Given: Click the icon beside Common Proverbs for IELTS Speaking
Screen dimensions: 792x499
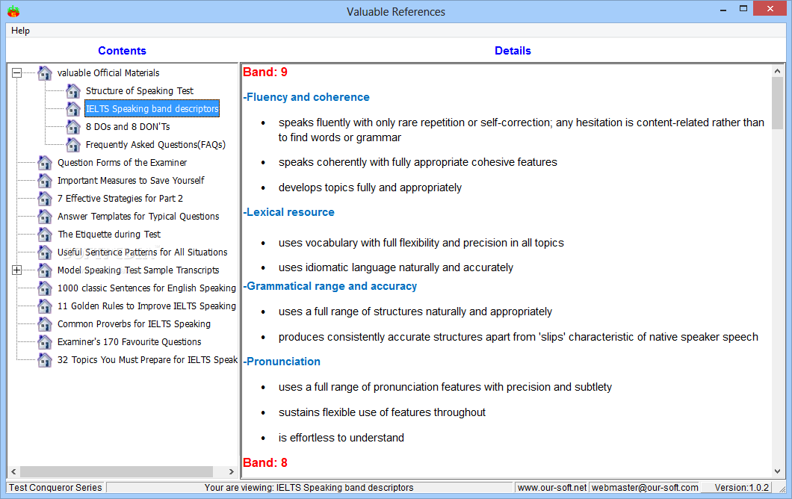Looking at the screenshot, I should click(x=45, y=324).
